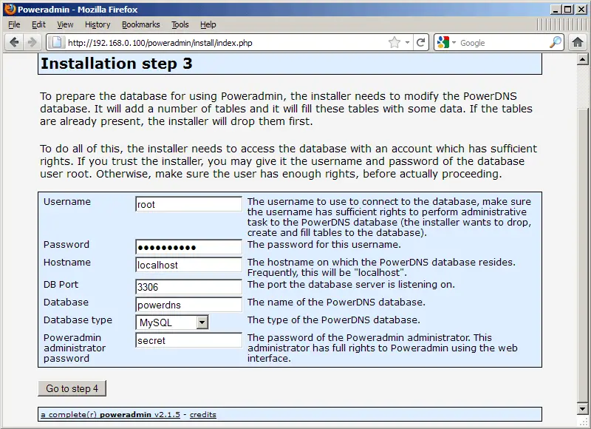Click the Database field containing powerdns

(188, 305)
